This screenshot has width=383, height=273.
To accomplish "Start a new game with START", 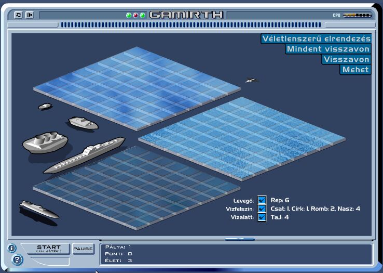I will click(49, 249).
